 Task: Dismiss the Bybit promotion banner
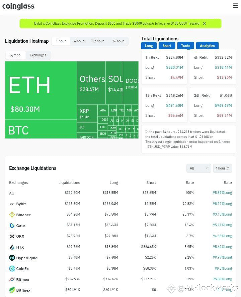tap(204, 23)
